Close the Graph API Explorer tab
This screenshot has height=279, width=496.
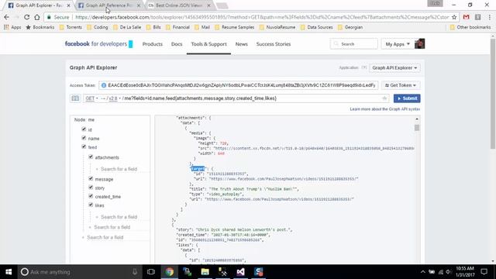pyautogui.click(x=68, y=5)
